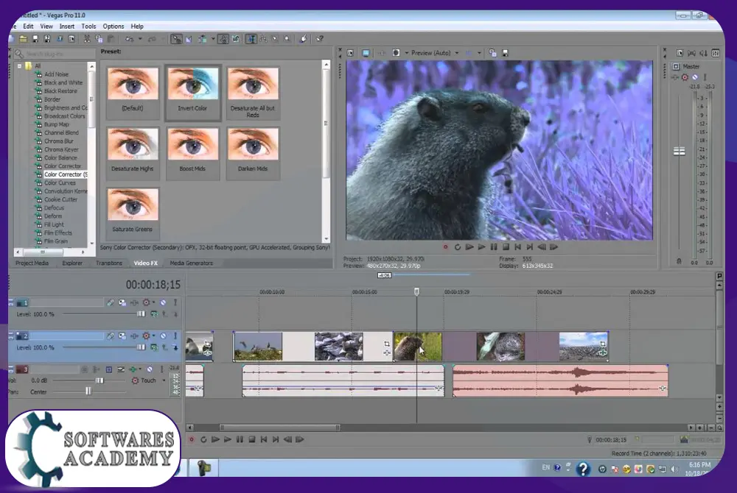Click Master volume fader in mixer

click(680, 151)
